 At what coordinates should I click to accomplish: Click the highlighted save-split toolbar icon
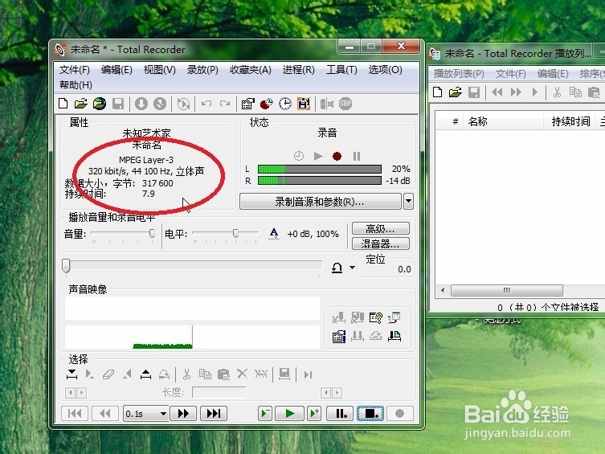click(304, 104)
